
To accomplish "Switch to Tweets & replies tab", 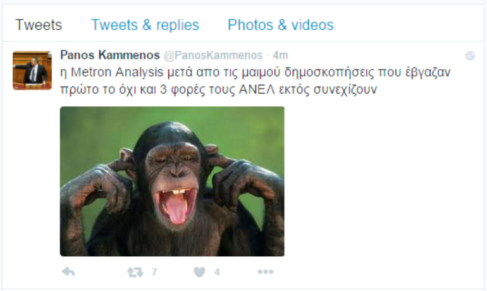I will pyautogui.click(x=145, y=25).
